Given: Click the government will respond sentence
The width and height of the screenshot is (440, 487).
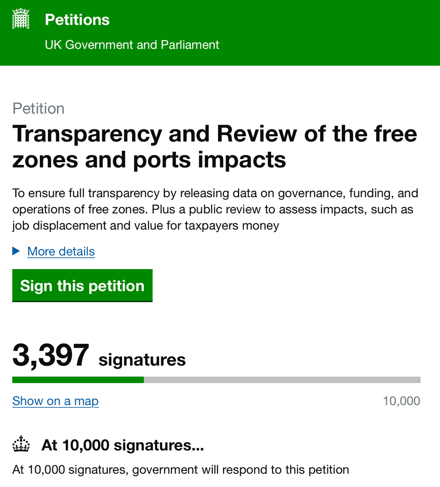Looking at the screenshot, I should tap(181, 470).
